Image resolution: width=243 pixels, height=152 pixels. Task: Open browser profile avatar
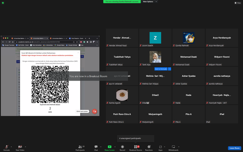pos(94,42)
